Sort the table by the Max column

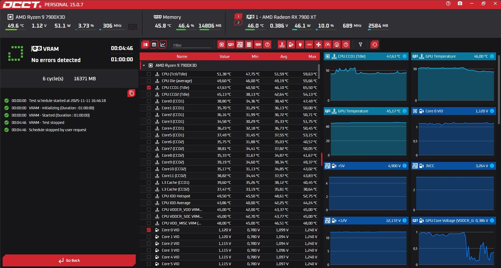[x=312, y=57]
